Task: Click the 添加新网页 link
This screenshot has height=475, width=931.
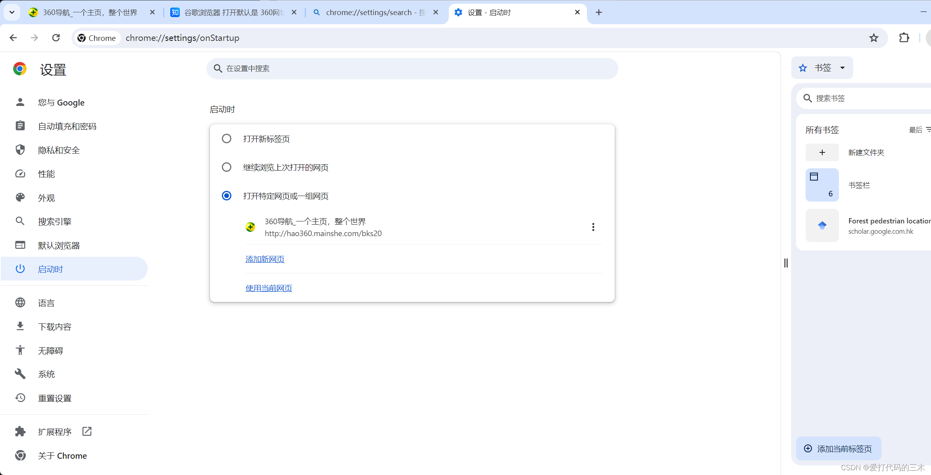Action: click(265, 259)
